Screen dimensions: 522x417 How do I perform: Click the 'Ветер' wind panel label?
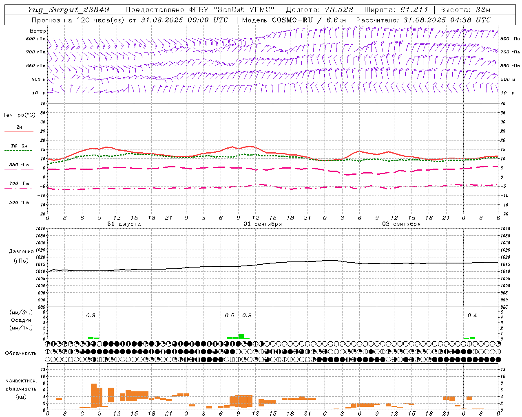pyautogui.click(x=38, y=31)
